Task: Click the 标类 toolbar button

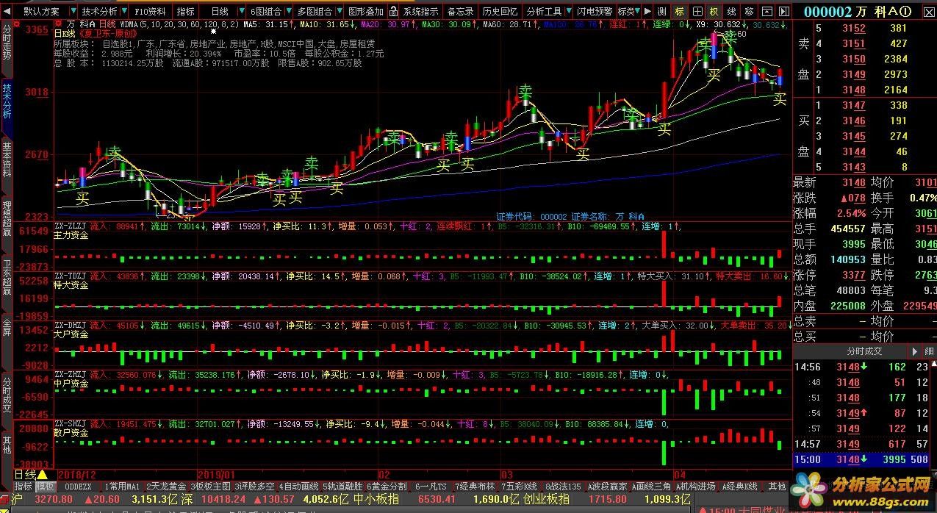Action: [x=626, y=11]
